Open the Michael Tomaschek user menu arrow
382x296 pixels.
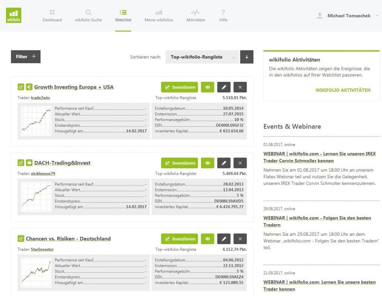click(377, 16)
